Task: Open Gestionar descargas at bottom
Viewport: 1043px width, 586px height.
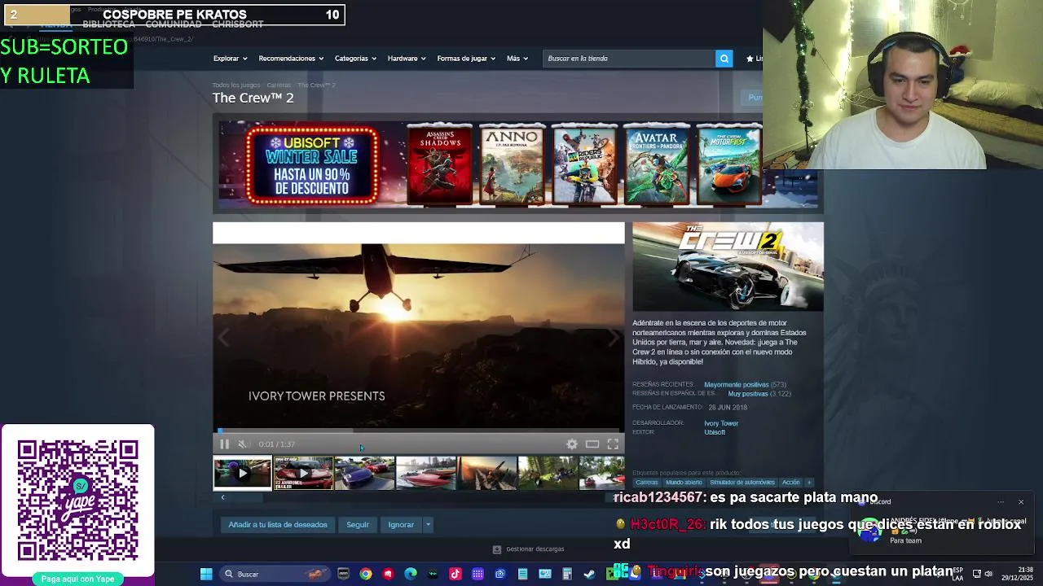Action: pyautogui.click(x=528, y=549)
